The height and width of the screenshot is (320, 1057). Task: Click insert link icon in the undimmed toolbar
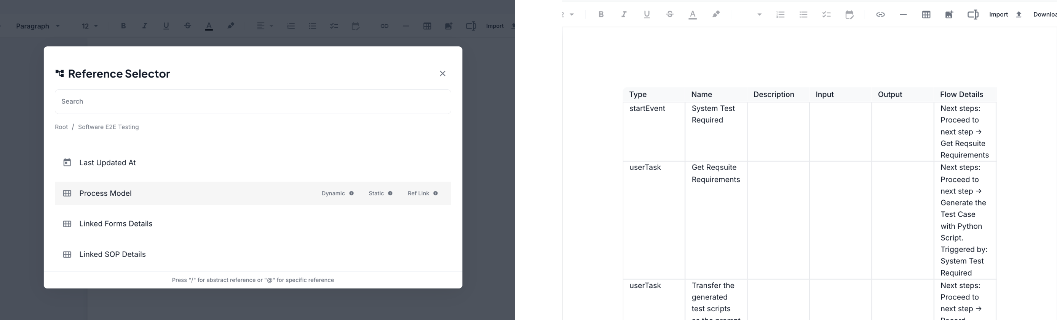coord(880,15)
